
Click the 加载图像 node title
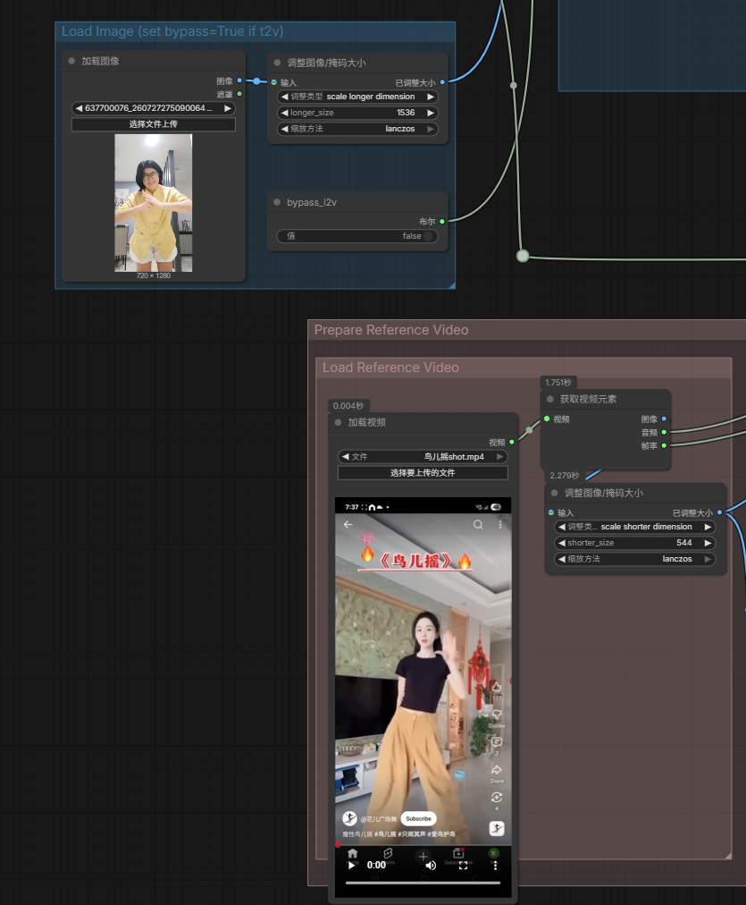tap(100, 61)
